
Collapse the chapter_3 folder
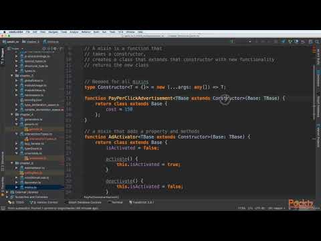point(12,76)
